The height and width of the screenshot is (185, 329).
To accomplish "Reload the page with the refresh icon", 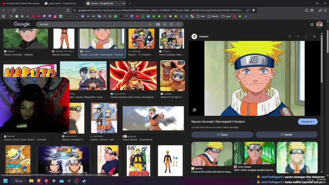I will pos(14,10).
